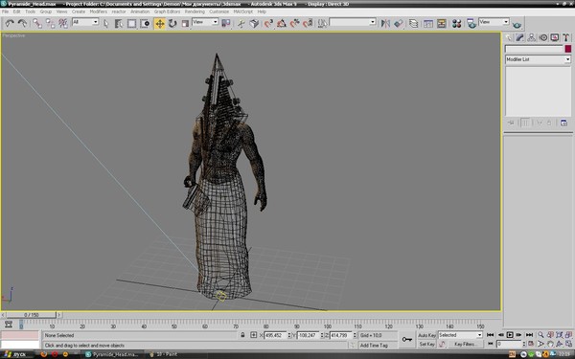Click the Set Key button

point(426,344)
